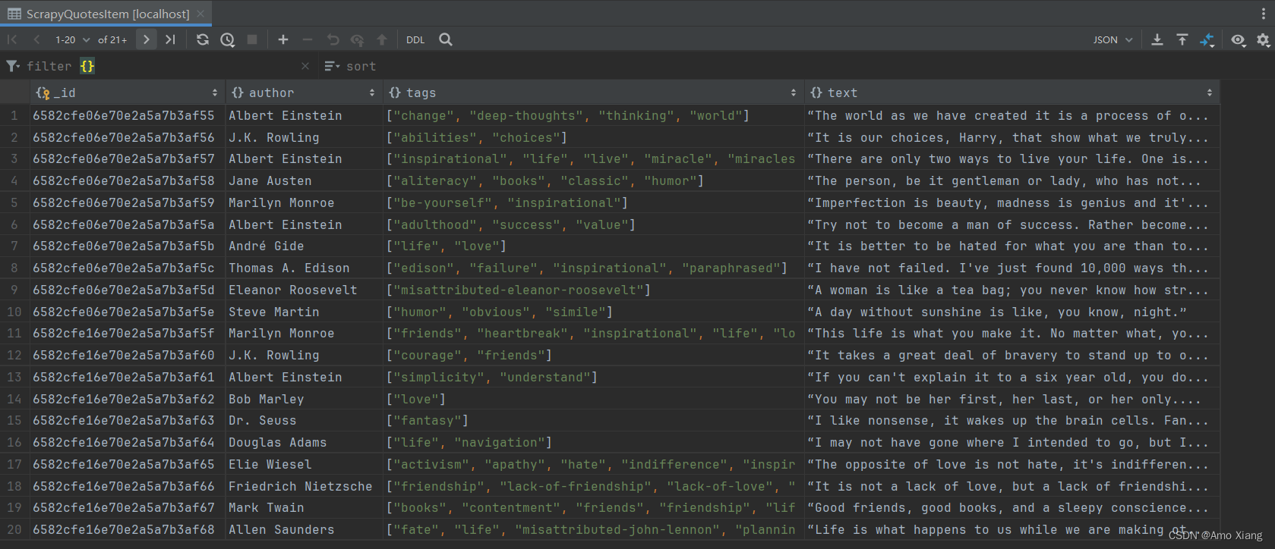Select the 'Eleanor Roosevelt' author cell
1275x549 pixels.
click(x=304, y=290)
